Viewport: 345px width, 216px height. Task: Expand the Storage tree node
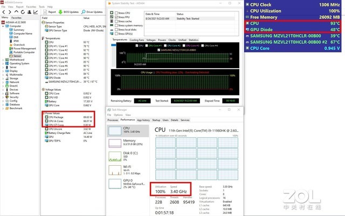[3, 78]
